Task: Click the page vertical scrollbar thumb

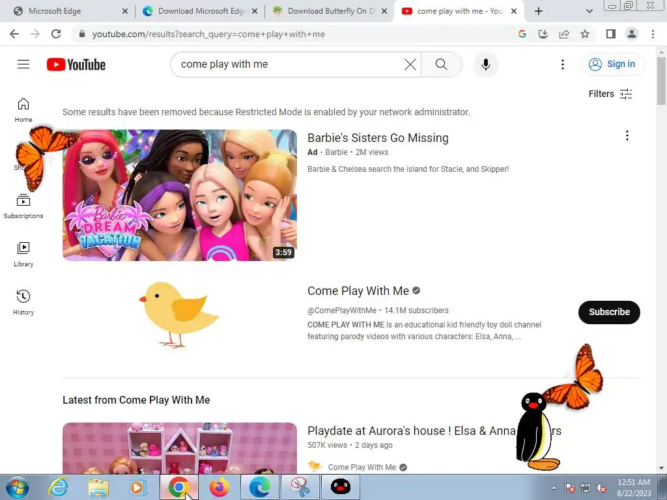Action: pos(661,81)
